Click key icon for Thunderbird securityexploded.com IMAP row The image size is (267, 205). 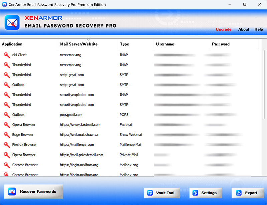click(x=7, y=95)
